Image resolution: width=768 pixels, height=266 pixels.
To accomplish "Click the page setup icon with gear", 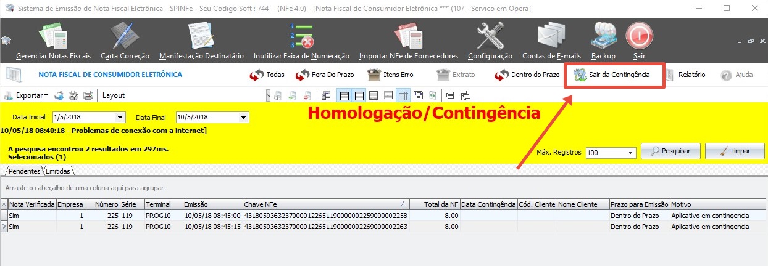I will click(x=73, y=95).
